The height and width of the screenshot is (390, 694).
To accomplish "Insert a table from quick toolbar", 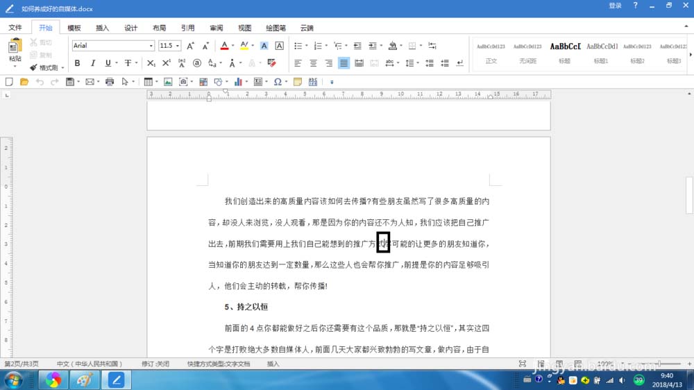I will pos(148,82).
